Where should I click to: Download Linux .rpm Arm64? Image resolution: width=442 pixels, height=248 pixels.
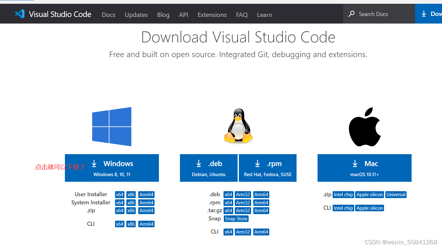click(x=261, y=203)
